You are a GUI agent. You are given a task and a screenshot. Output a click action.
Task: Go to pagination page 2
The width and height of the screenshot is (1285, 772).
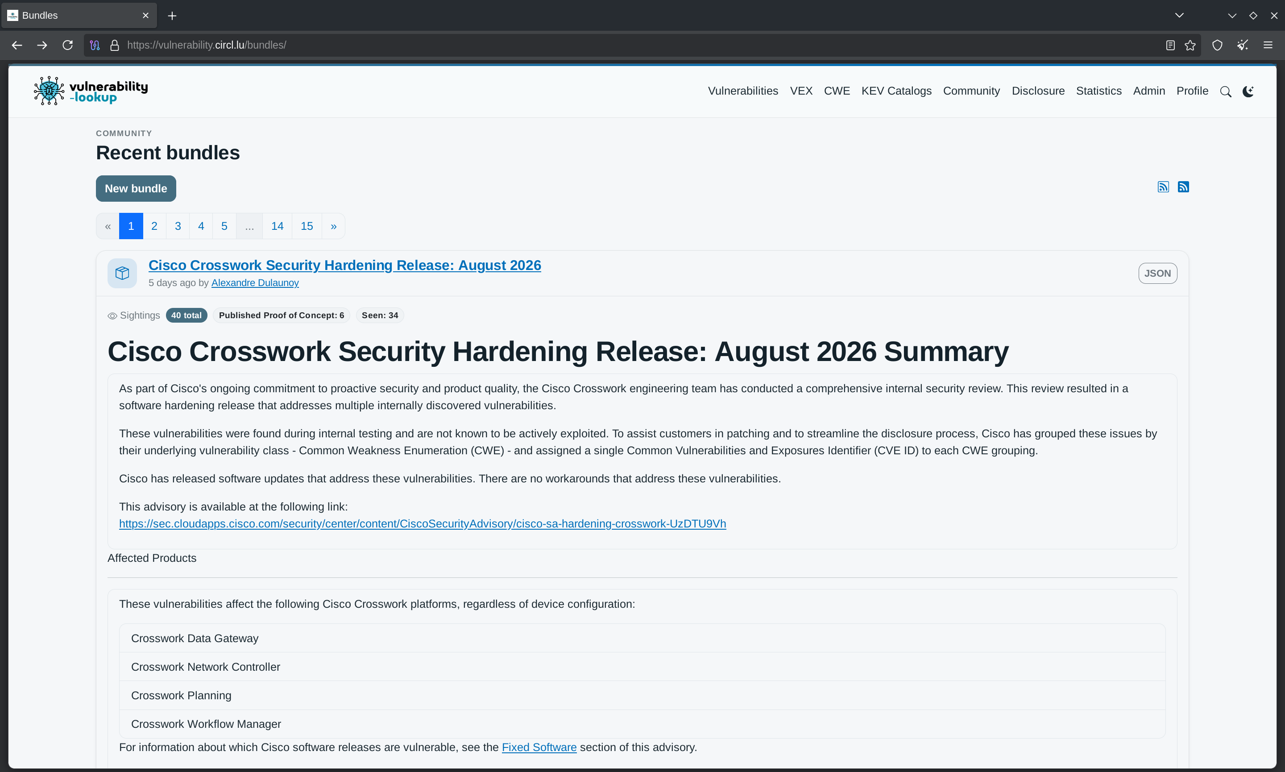click(x=154, y=226)
